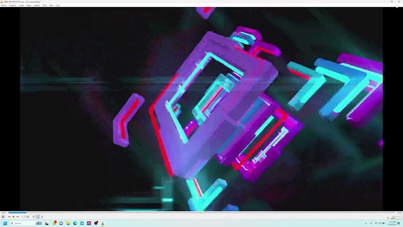
Task: Click the VLC cone taskbar icon
Action: [103, 223]
